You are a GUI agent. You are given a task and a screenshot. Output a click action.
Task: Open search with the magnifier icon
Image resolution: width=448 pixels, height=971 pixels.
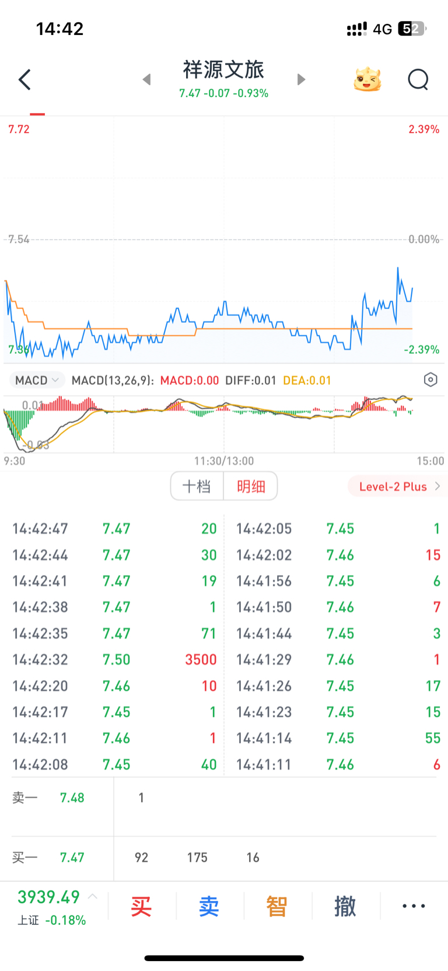418,79
